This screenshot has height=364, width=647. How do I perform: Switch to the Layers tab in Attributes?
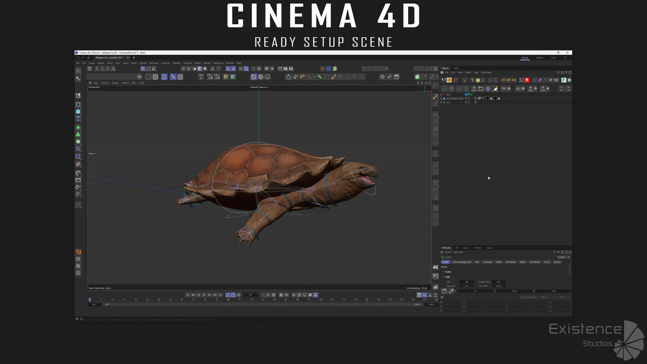coord(466,248)
